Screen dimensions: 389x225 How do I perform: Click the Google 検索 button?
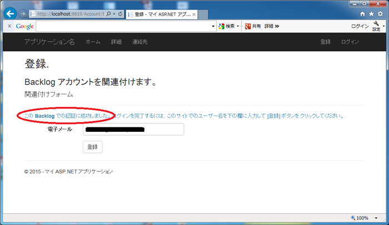tap(227, 26)
